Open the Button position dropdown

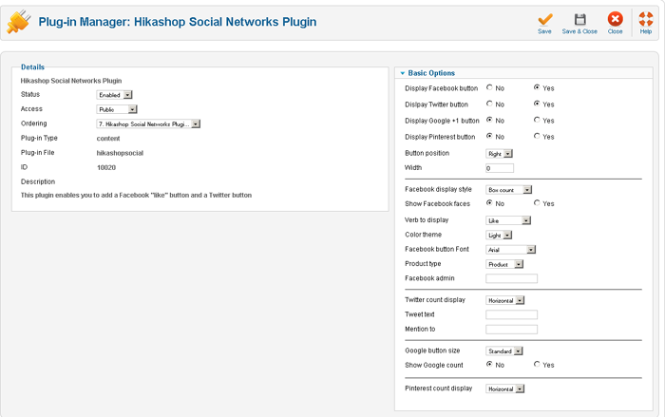coord(500,153)
